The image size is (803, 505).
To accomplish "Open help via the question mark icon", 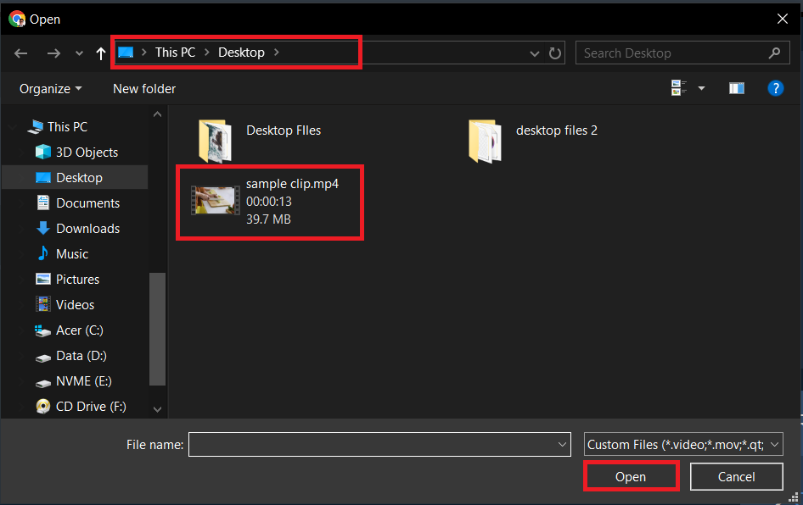I will tap(775, 87).
